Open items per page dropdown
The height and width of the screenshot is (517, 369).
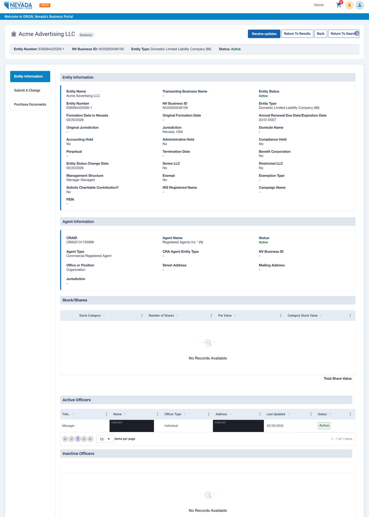(x=105, y=439)
